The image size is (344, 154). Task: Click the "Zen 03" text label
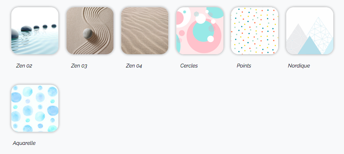[79, 66]
